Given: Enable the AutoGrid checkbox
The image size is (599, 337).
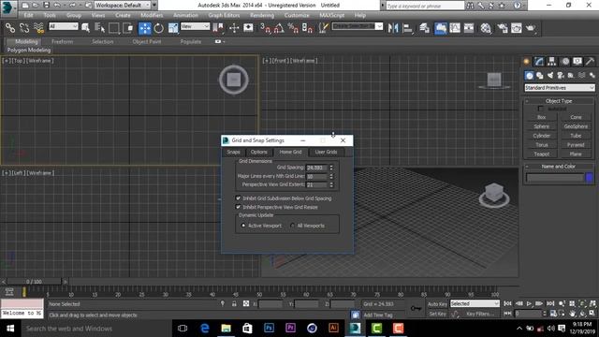Looking at the screenshot, I should (x=541, y=109).
